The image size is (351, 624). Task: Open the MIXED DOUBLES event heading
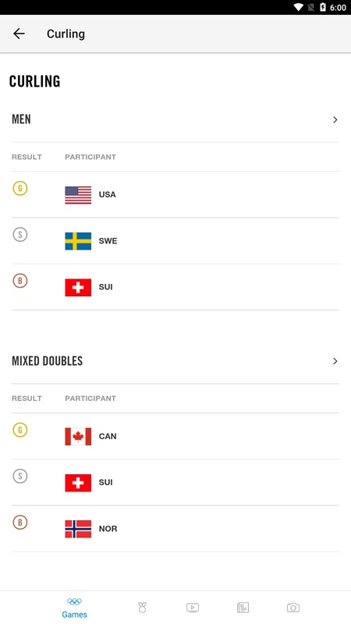48,361
